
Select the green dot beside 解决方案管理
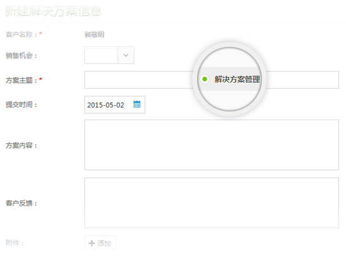pos(205,79)
